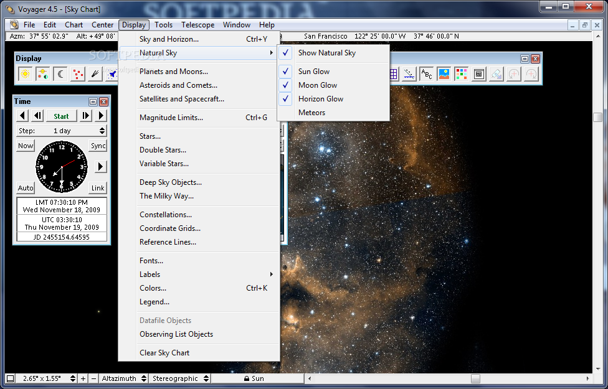Uncheck Show Natural Sky
Screen dimensions: 608x389
tap(333, 53)
